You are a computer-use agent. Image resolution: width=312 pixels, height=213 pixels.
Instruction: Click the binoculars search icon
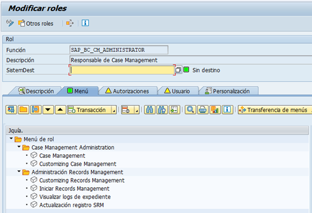150,110
